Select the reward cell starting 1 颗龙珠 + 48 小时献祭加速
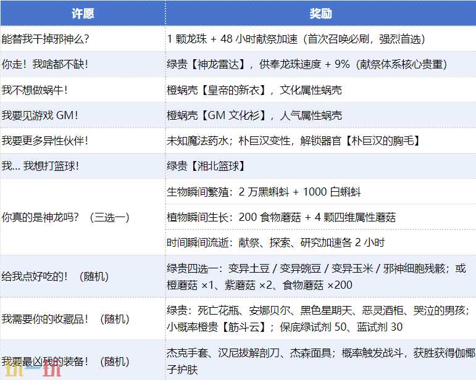The image size is (476, 380). (321, 39)
